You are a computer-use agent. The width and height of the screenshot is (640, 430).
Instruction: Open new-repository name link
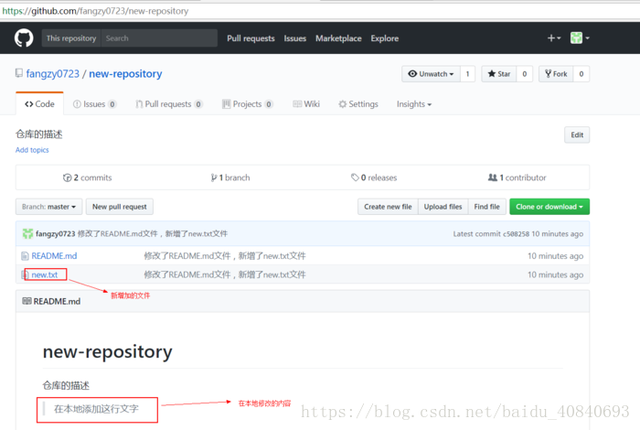pos(125,73)
